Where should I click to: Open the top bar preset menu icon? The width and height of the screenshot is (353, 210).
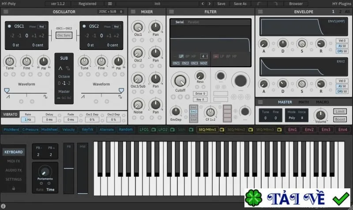pyautogui.click(x=109, y=4)
